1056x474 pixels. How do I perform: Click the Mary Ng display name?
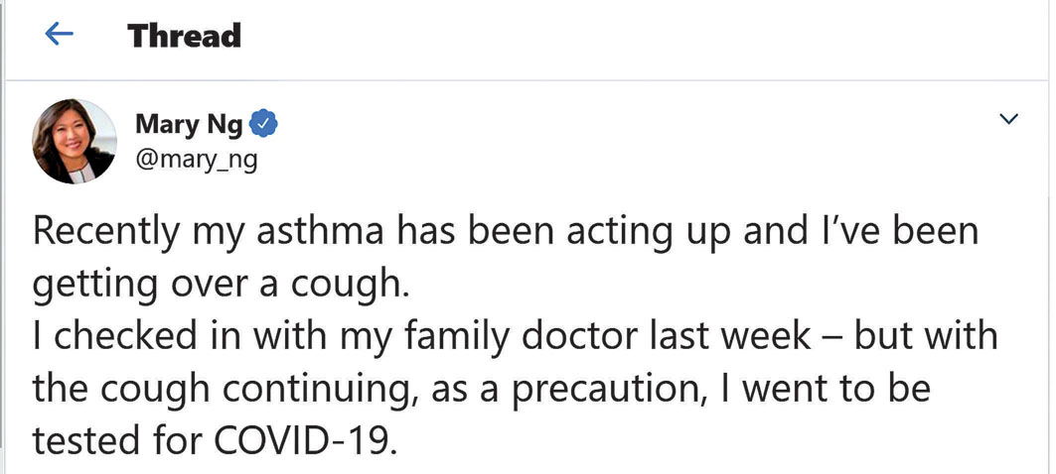pyautogui.click(x=188, y=126)
